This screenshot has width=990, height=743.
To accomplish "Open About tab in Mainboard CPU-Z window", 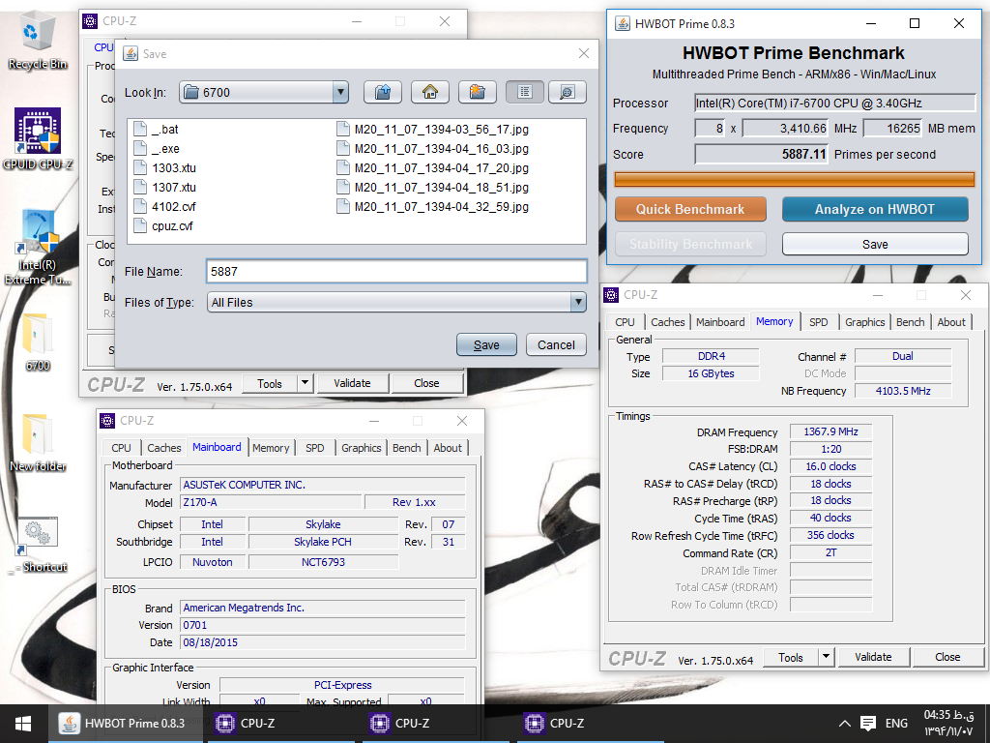I will coord(447,448).
